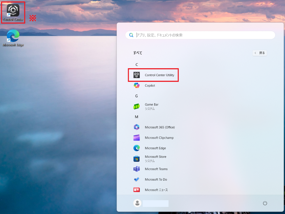Click the 戻る back button

coord(260,53)
